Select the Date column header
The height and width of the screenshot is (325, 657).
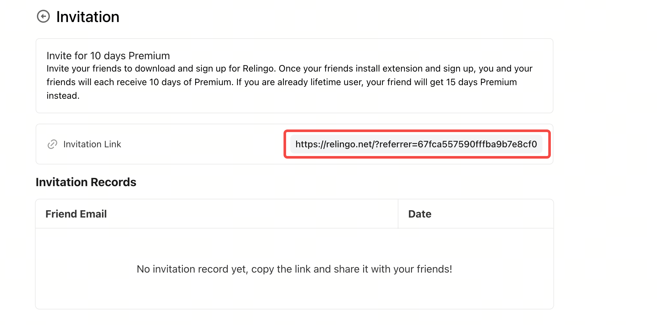pos(420,214)
